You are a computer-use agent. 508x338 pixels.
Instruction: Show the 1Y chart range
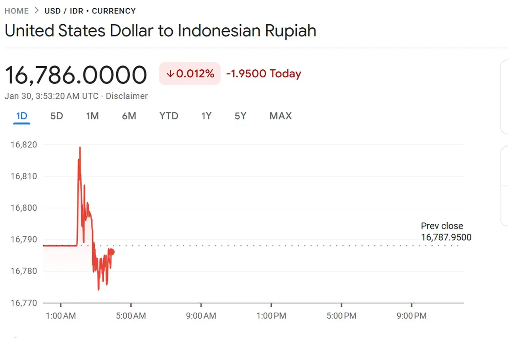206,116
